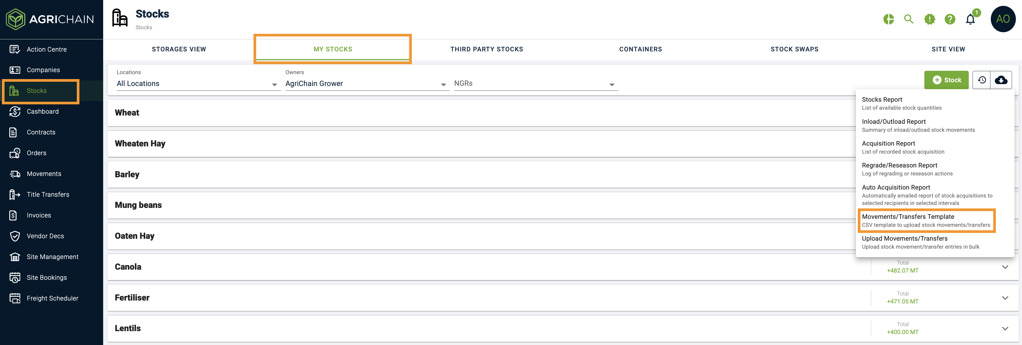Viewport: 1022px width, 345px height.
Task: Click the green add Stock button
Action: [x=946, y=80]
